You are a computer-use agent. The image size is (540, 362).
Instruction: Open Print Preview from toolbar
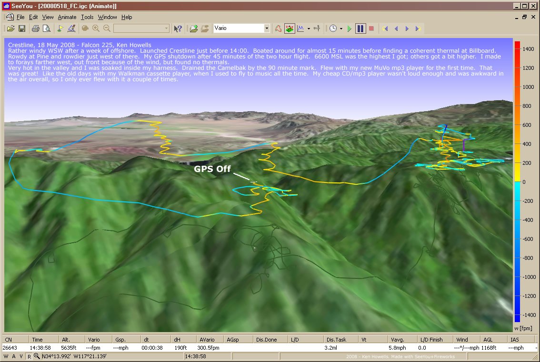pyautogui.click(x=46, y=29)
